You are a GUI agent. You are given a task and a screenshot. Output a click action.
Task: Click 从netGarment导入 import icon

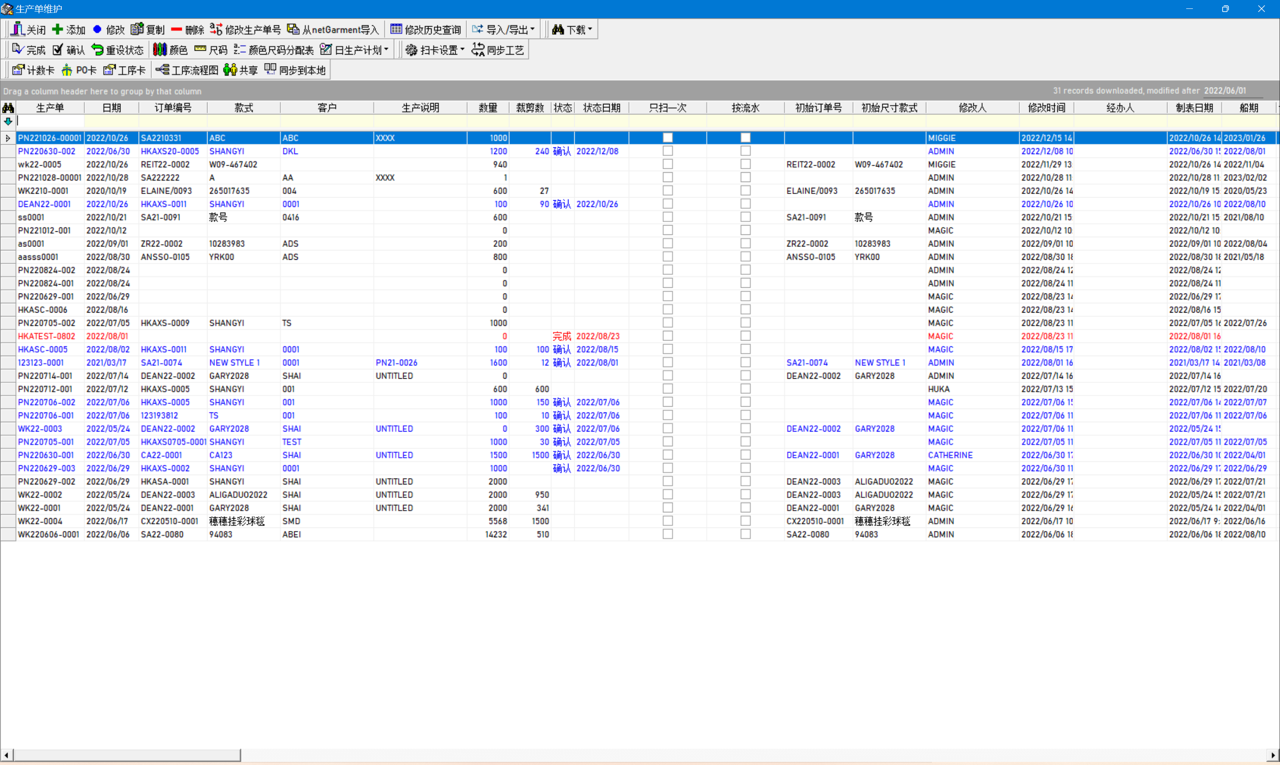tap(293, 29)
